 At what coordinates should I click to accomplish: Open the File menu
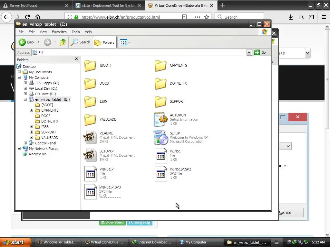coord(21,32)
